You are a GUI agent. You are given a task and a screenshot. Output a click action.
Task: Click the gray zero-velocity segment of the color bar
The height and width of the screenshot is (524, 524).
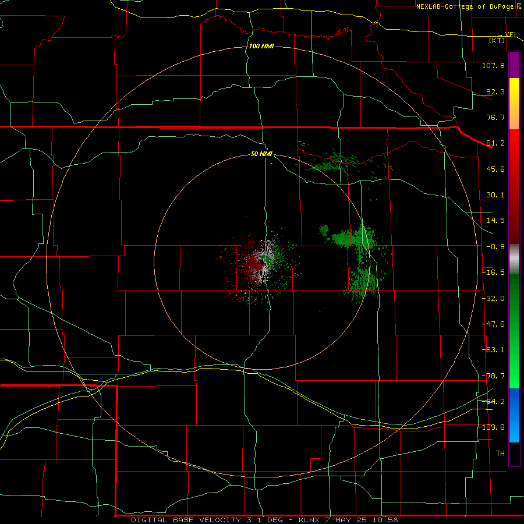pos(514,259)
